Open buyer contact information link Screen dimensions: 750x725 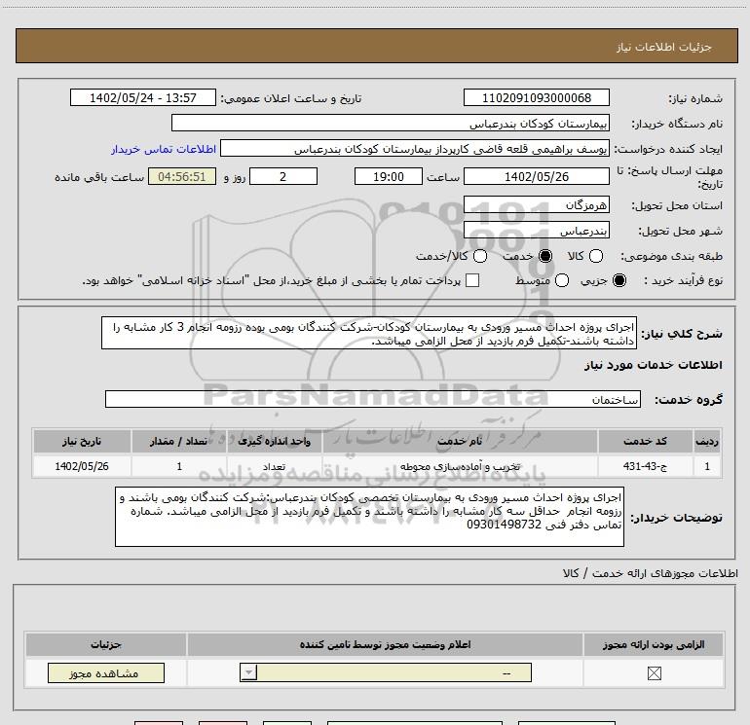[x=164, y=149]
